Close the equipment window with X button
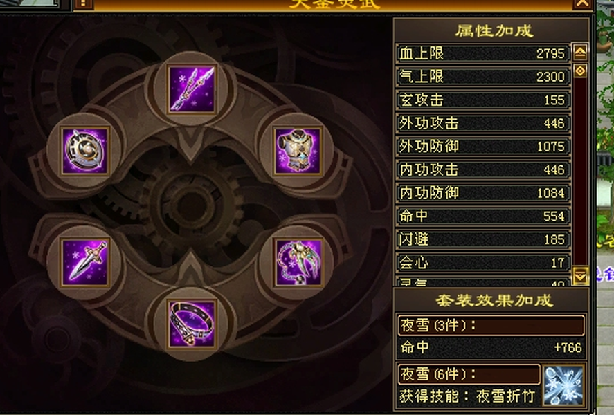The image size is (614, 415). click(582, 3)
